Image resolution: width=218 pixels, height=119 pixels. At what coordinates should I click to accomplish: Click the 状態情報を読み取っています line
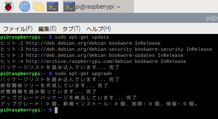[x=48, y=92]
